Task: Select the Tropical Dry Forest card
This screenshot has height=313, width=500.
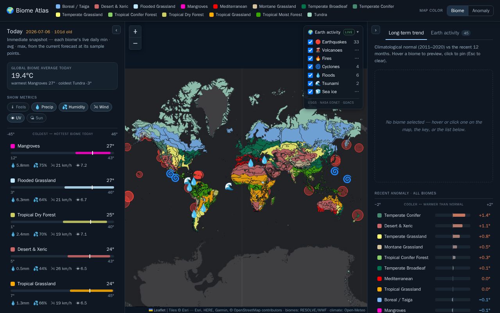Action: tap(62, 225)
